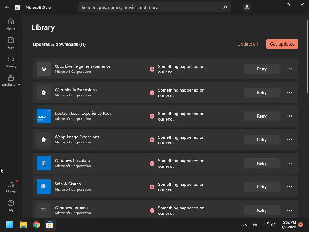Click the Deutsch Local Experience Pack icon
This screenshot has width=309, height=232.
coord(44,116)
